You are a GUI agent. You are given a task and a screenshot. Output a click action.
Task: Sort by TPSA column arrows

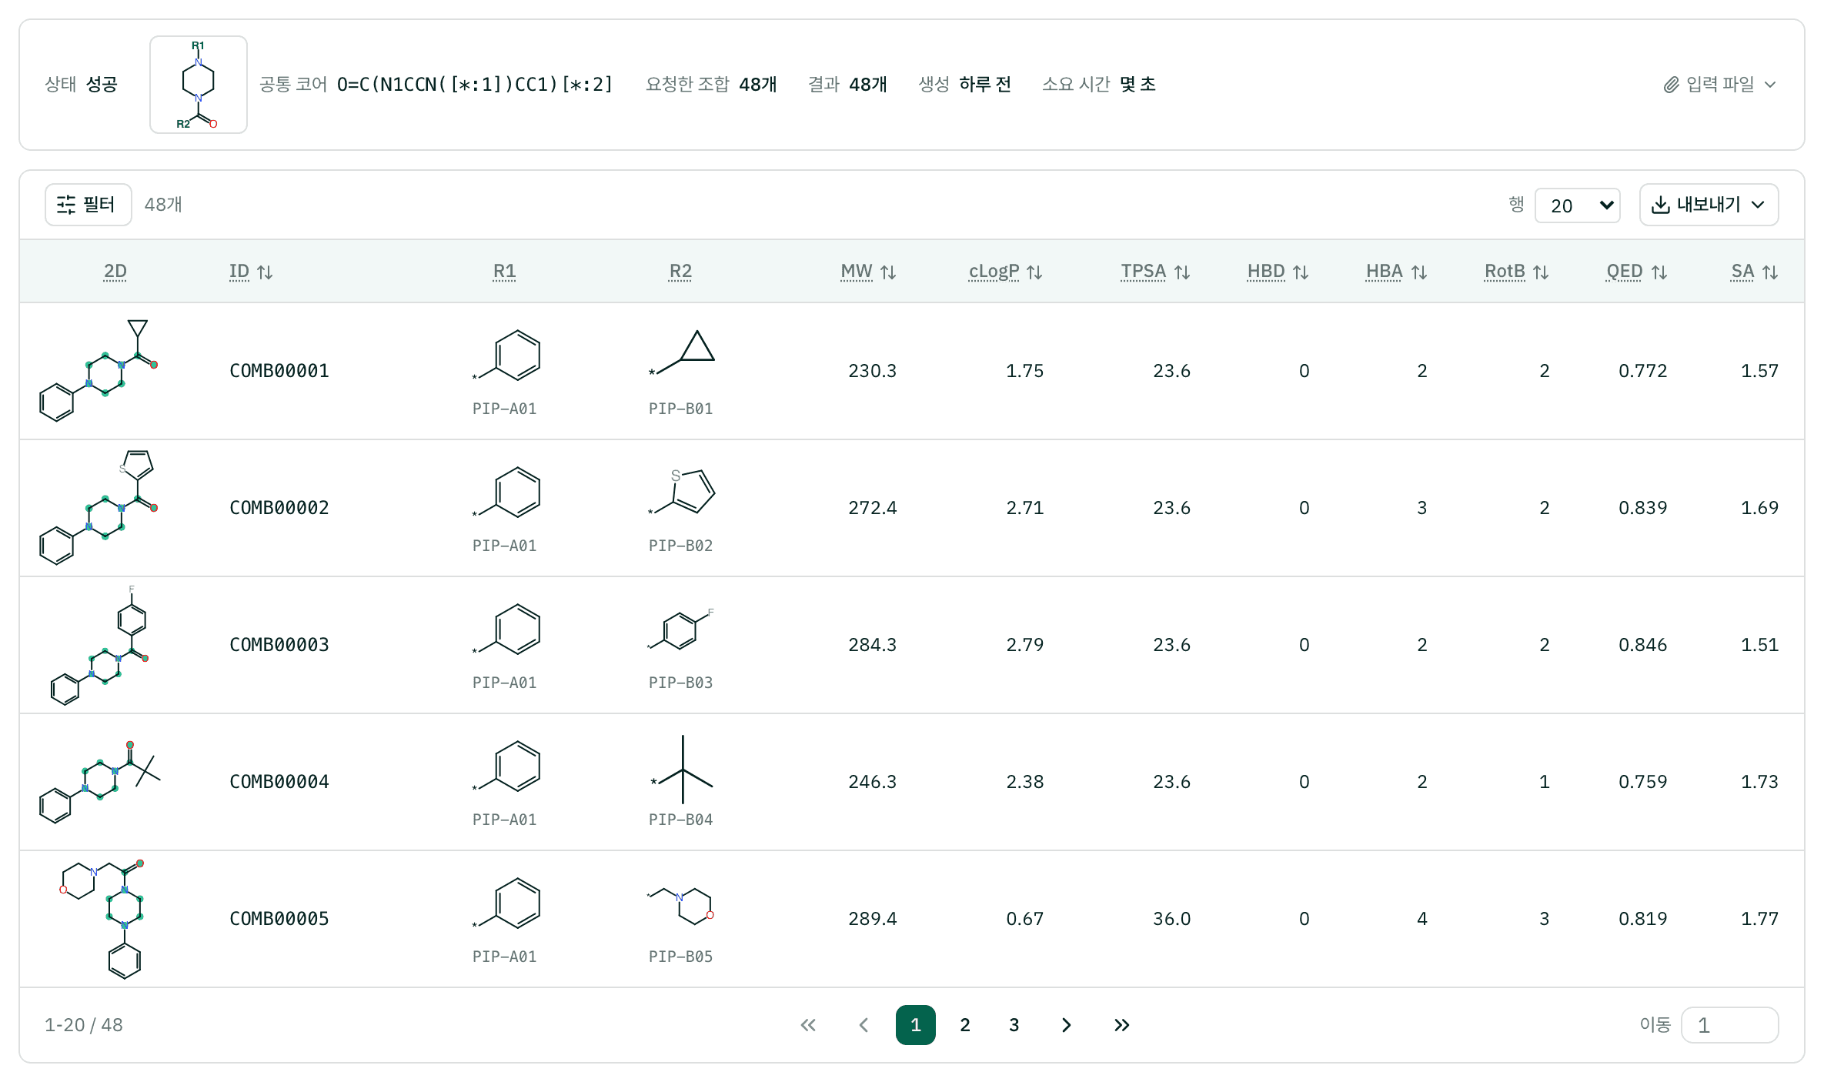click(x=1182, y=272)
